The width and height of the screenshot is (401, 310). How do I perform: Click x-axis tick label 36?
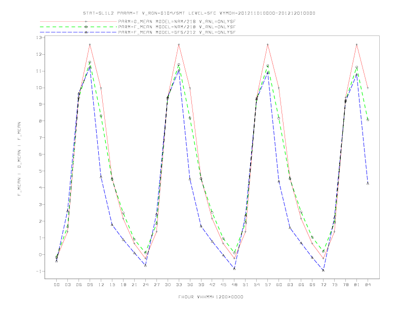tap(190, 285)
